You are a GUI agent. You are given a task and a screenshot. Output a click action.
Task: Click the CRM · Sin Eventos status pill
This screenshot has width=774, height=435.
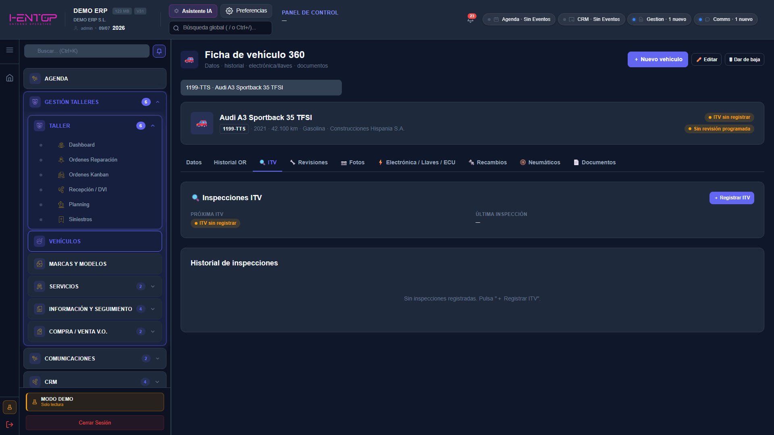point(591,19)
